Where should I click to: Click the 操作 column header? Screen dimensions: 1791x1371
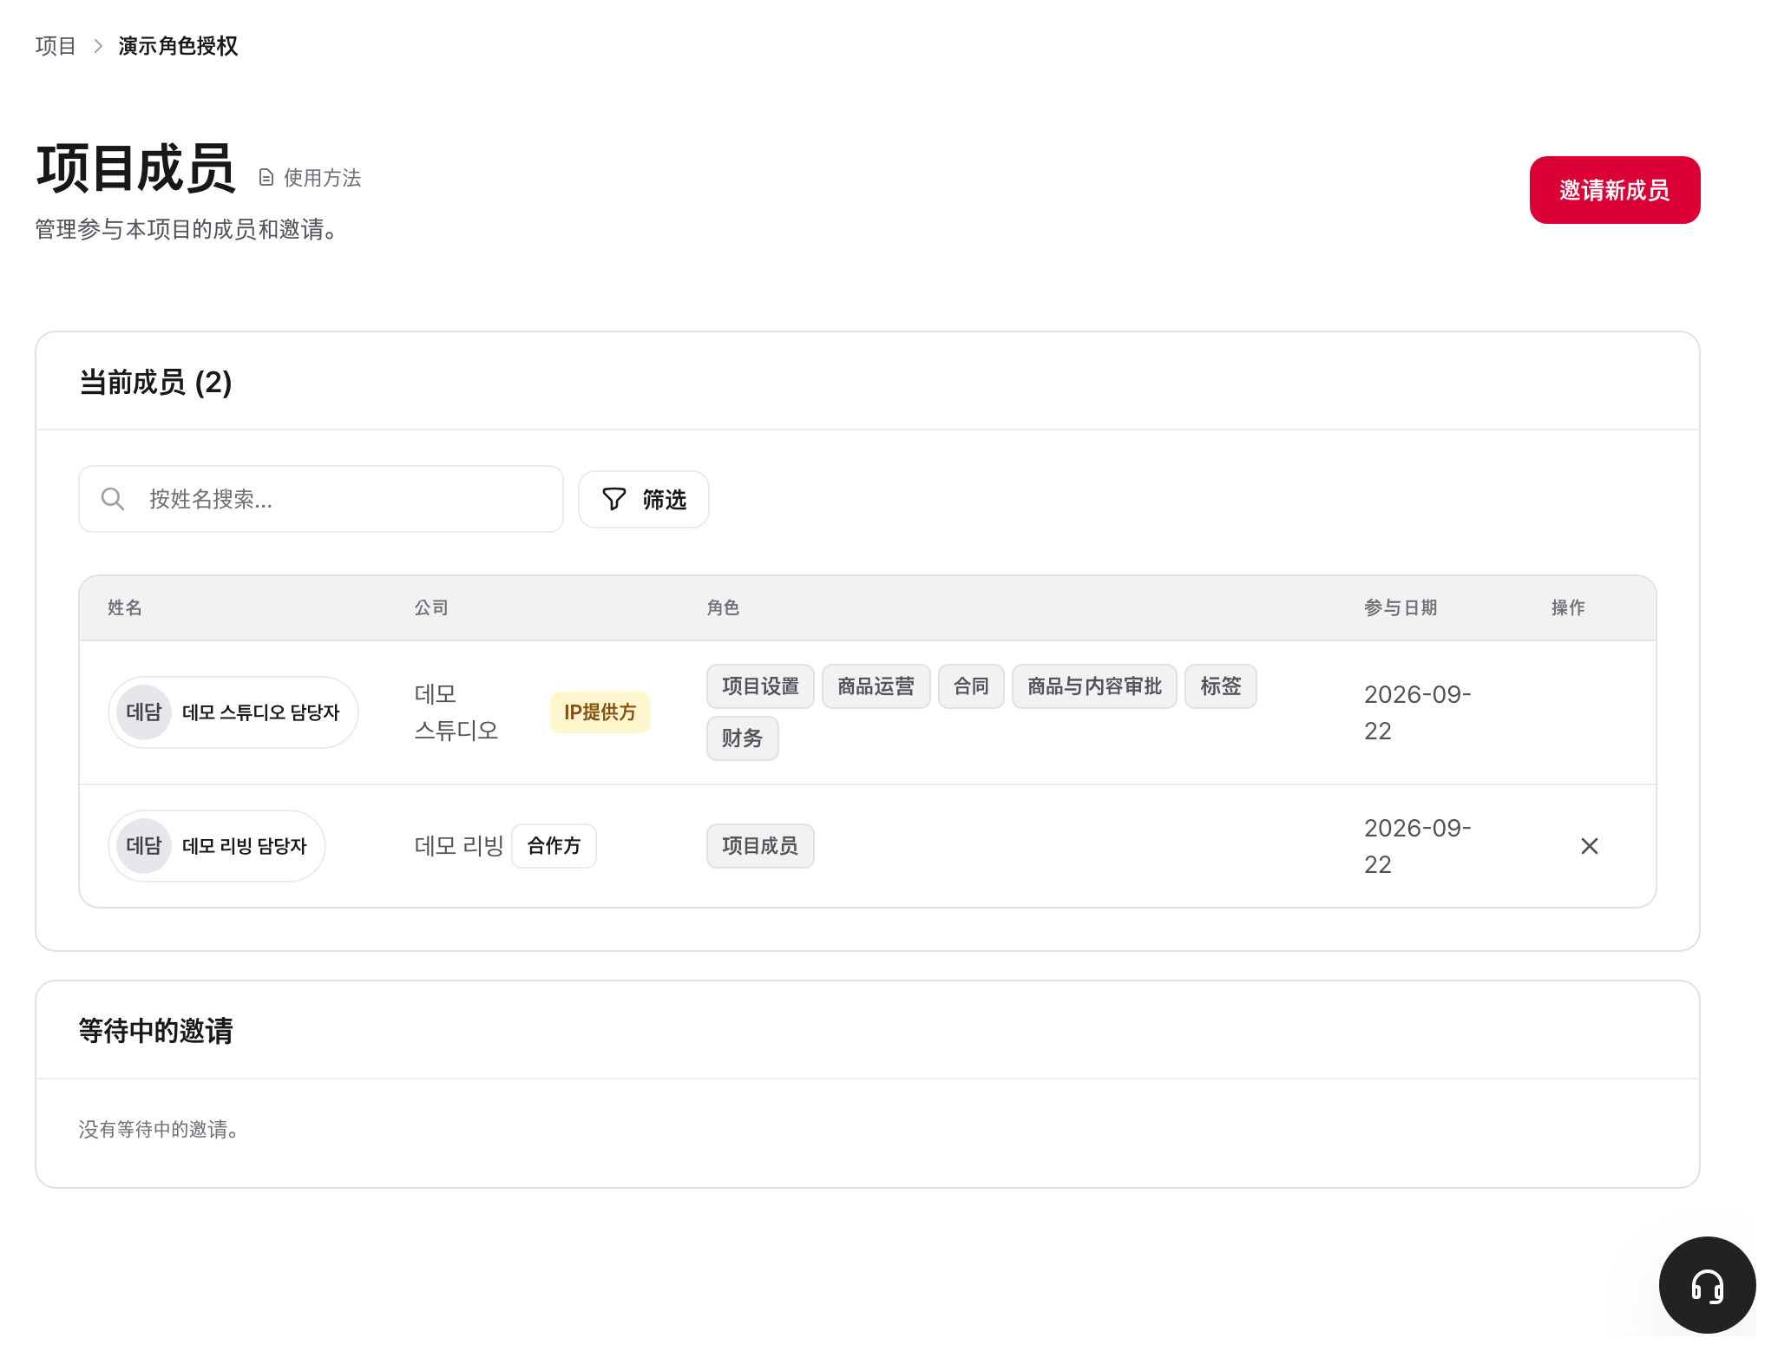pyautogui.click(x=1568, y=608)
